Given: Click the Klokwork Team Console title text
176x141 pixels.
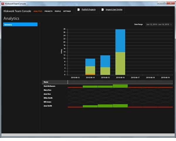Looking at the screenshot, I should click(x=17, y=11).
